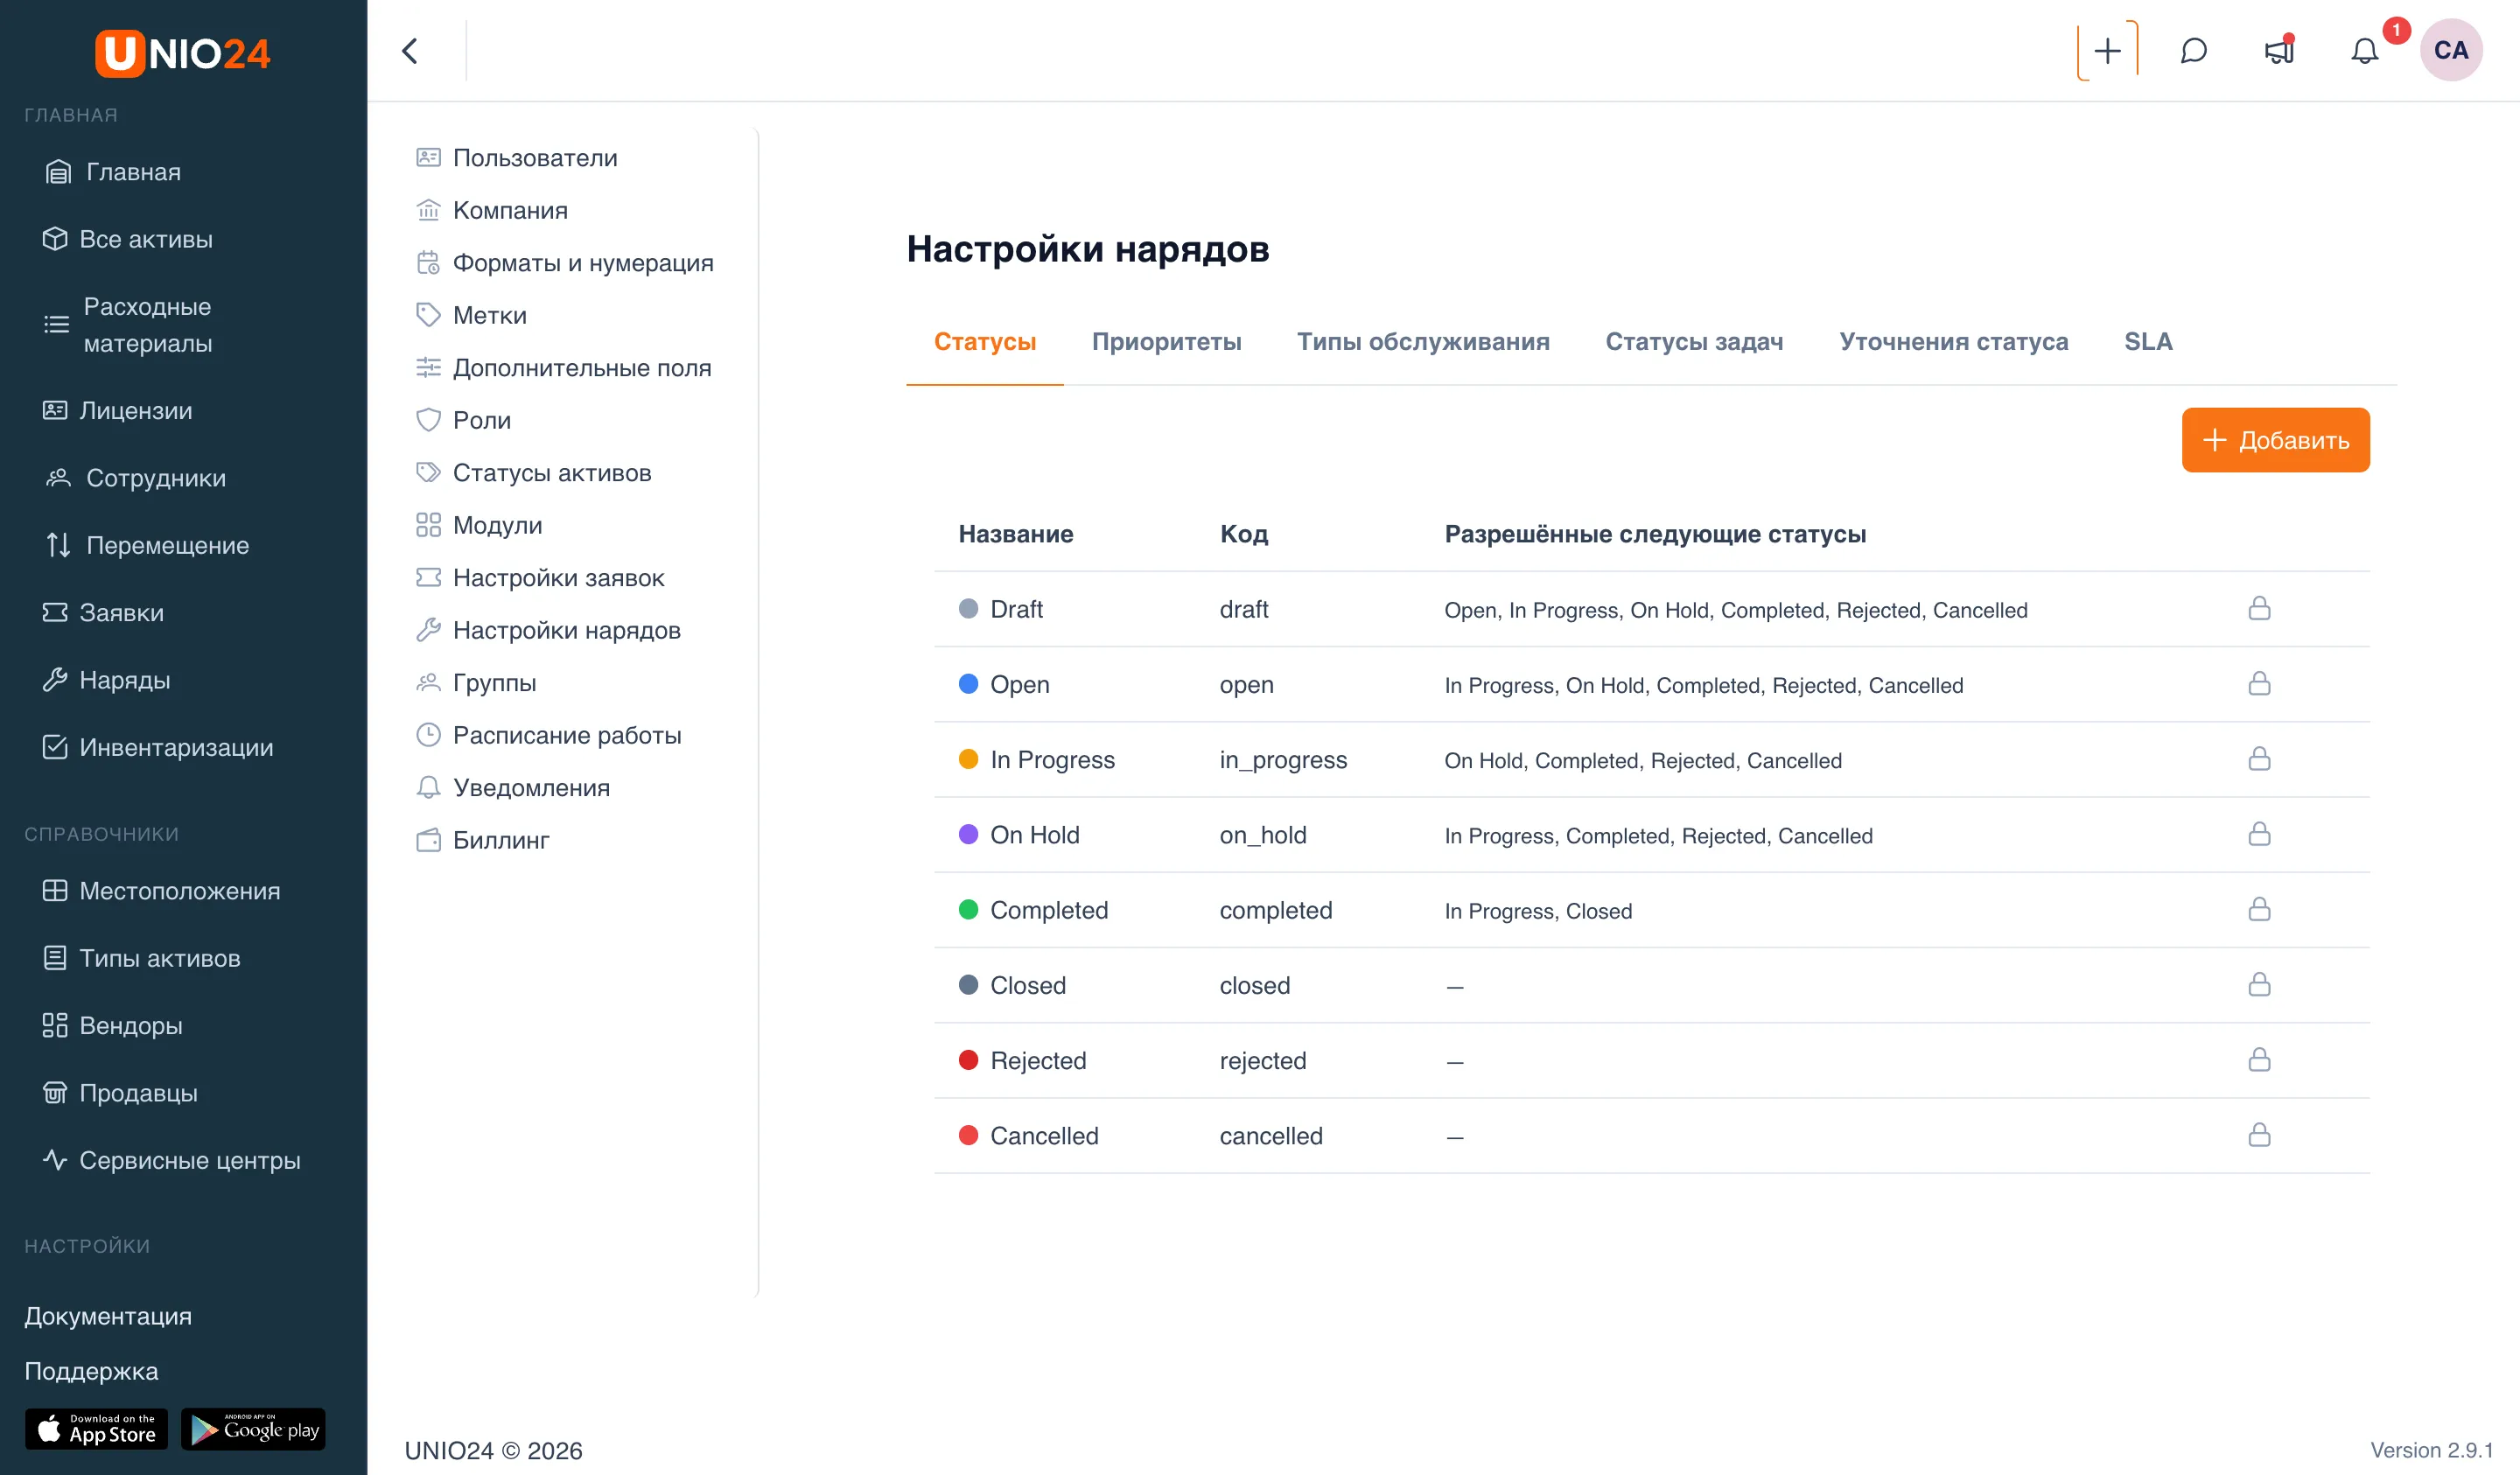This screenshot has height=1475, width=2520.
Task: Click the Все активы cube icon
Action: tap(55, 239)
